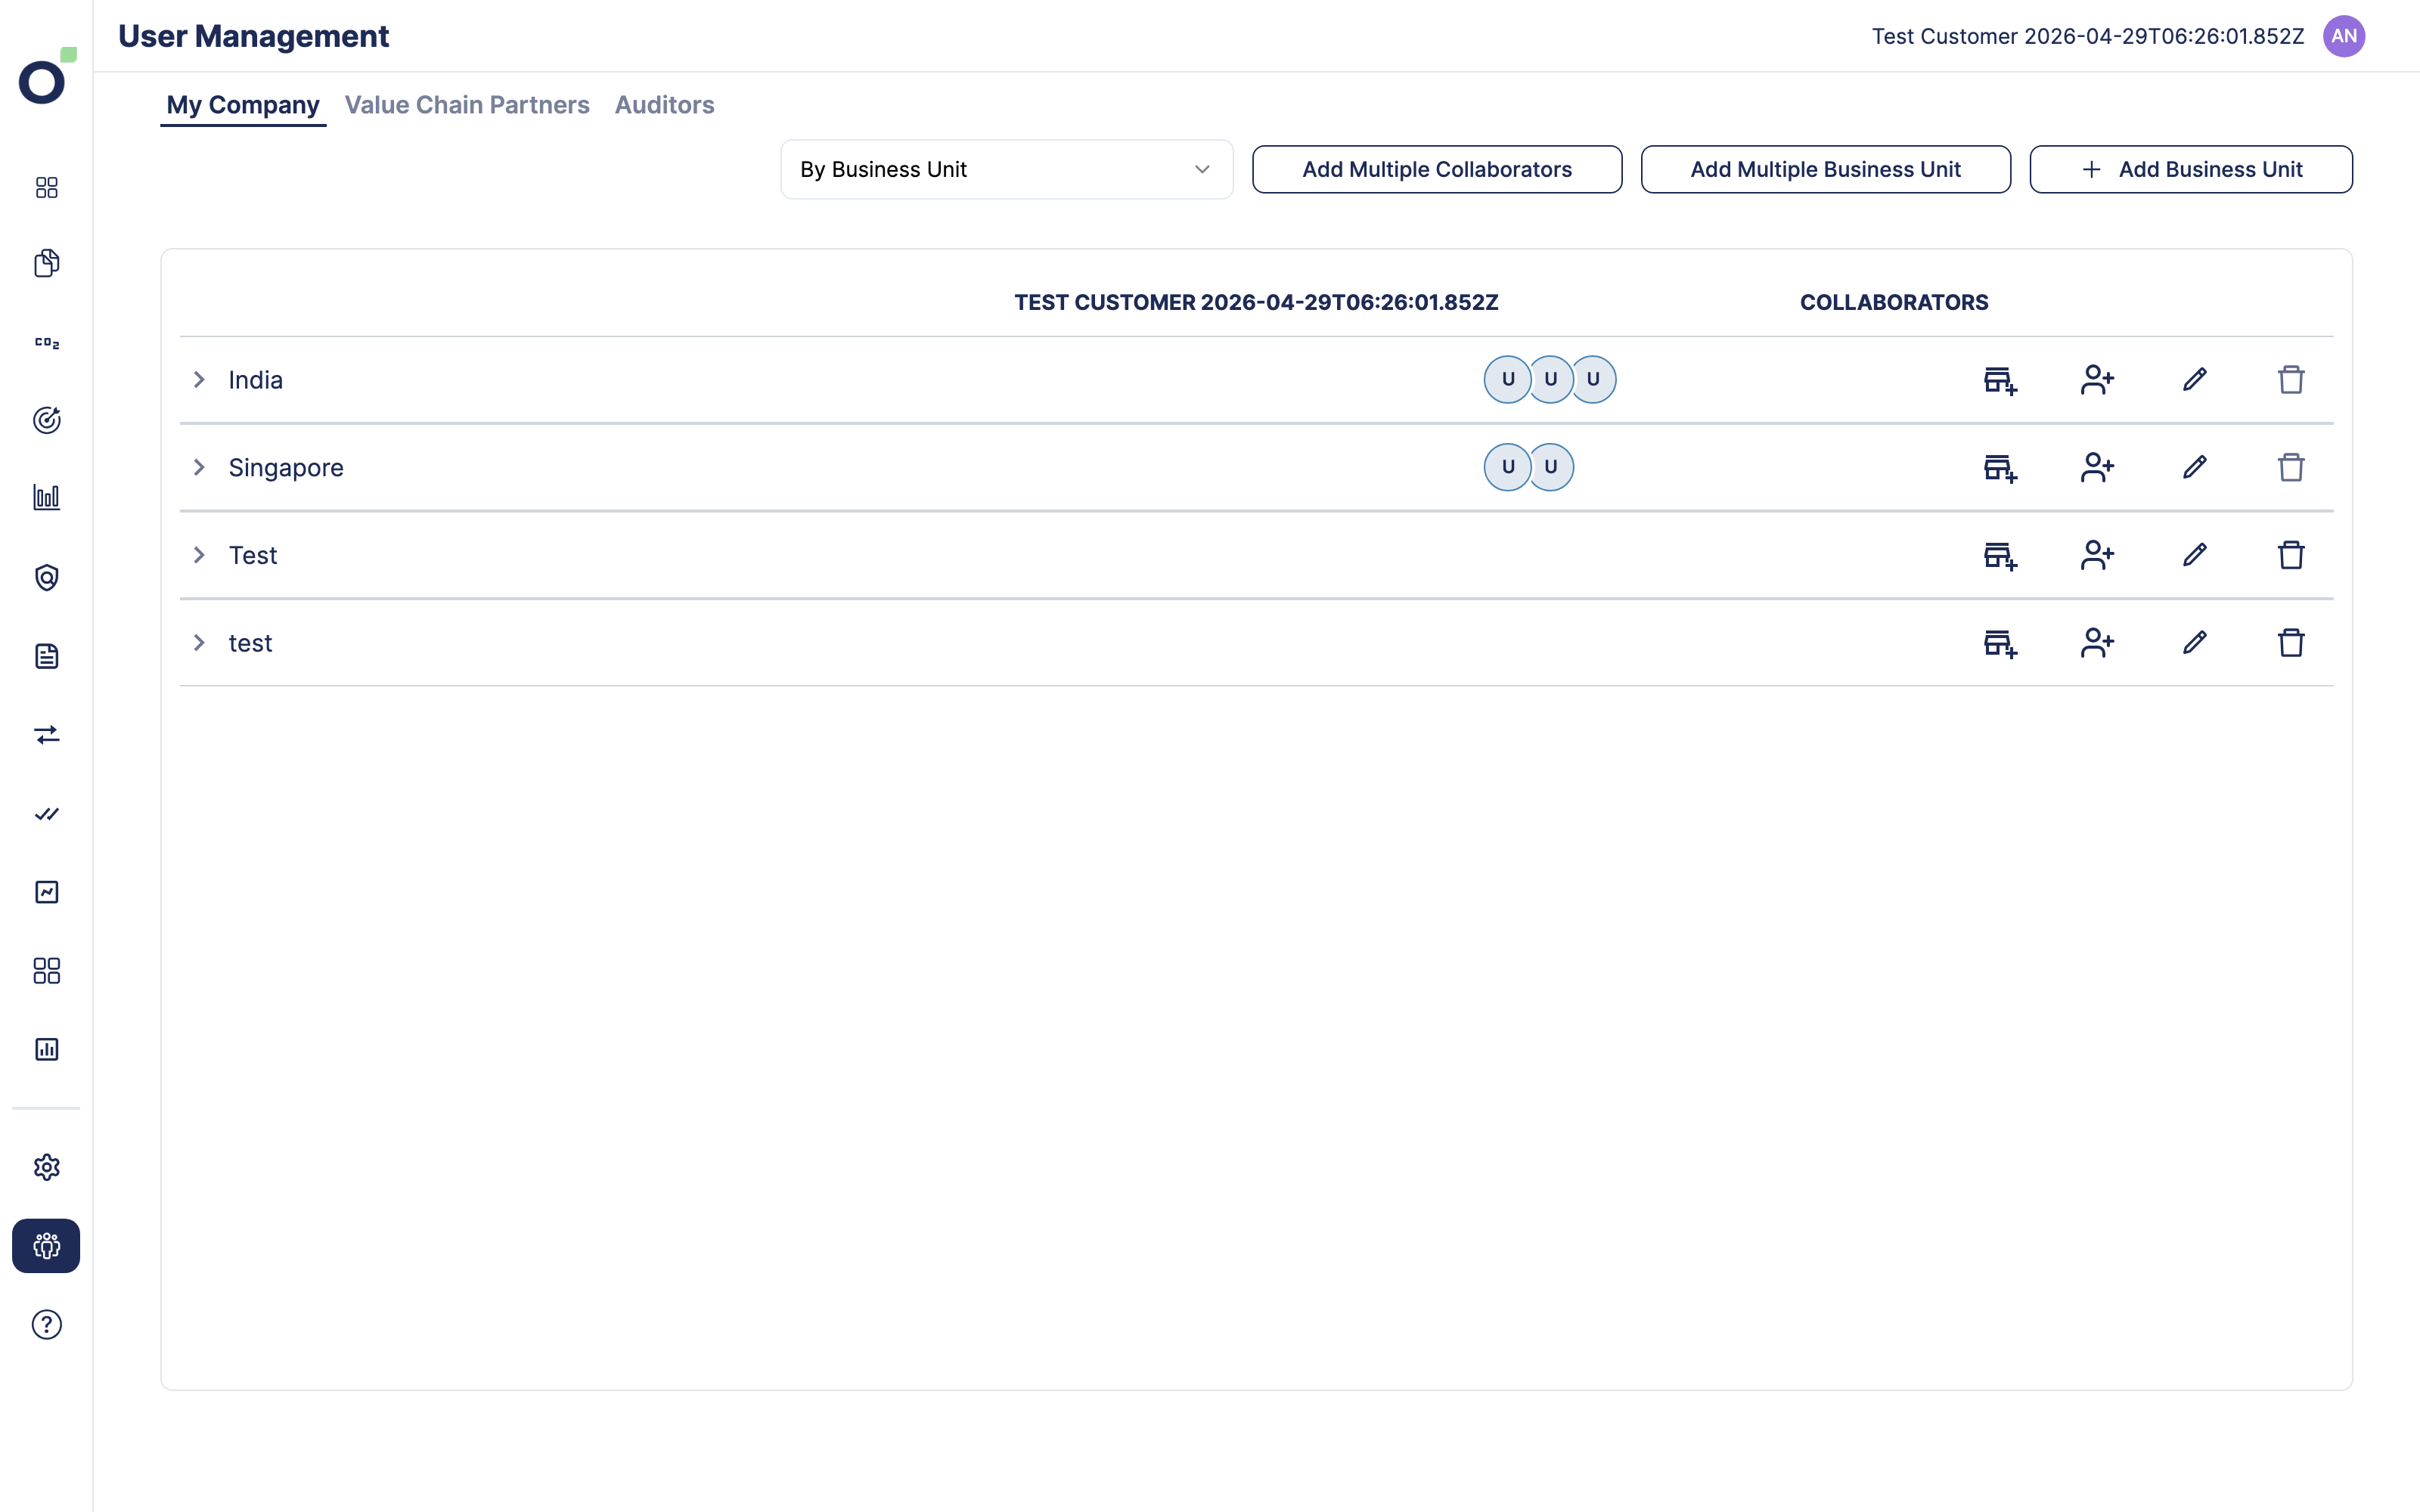
Task: Add a collaborator to the India row
Action: (x=2097, y=380)
